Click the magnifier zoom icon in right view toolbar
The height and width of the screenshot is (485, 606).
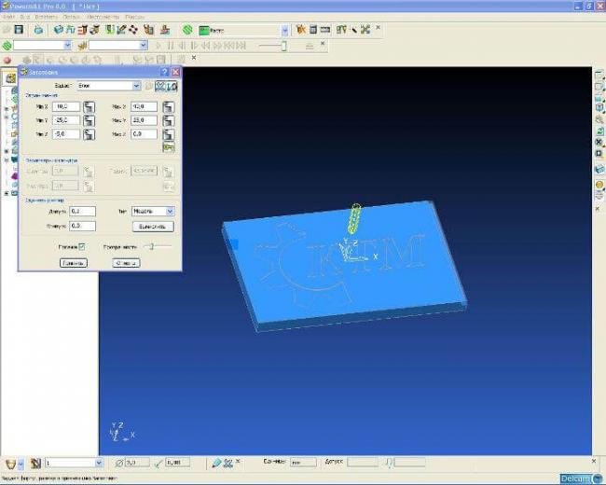599,120
